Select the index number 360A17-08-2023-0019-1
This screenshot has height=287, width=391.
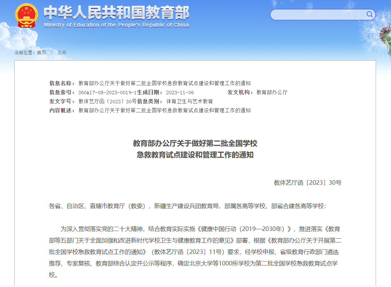(107, 93)
